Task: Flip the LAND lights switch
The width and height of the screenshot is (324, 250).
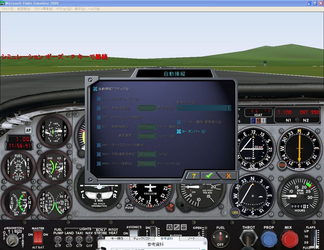Action: point(69,240)
